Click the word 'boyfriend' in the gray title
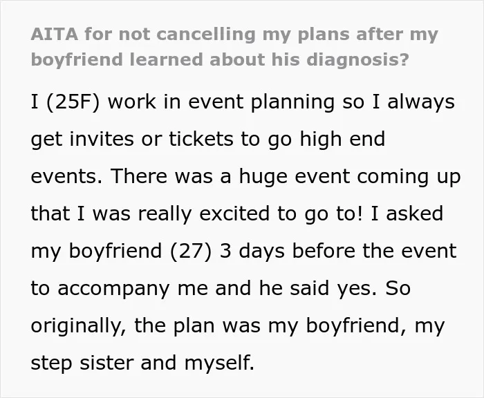Screen dimensions: 484x398 [x=77, y=59]
